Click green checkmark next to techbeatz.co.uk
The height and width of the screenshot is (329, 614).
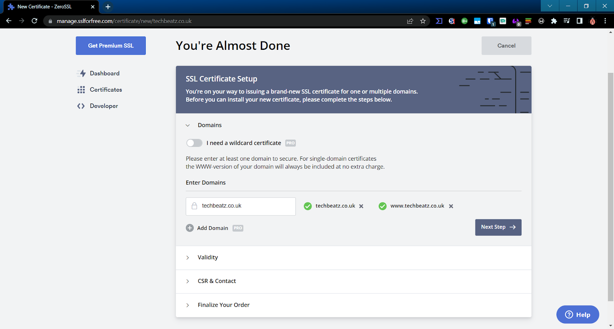click(x=308, y=206)
